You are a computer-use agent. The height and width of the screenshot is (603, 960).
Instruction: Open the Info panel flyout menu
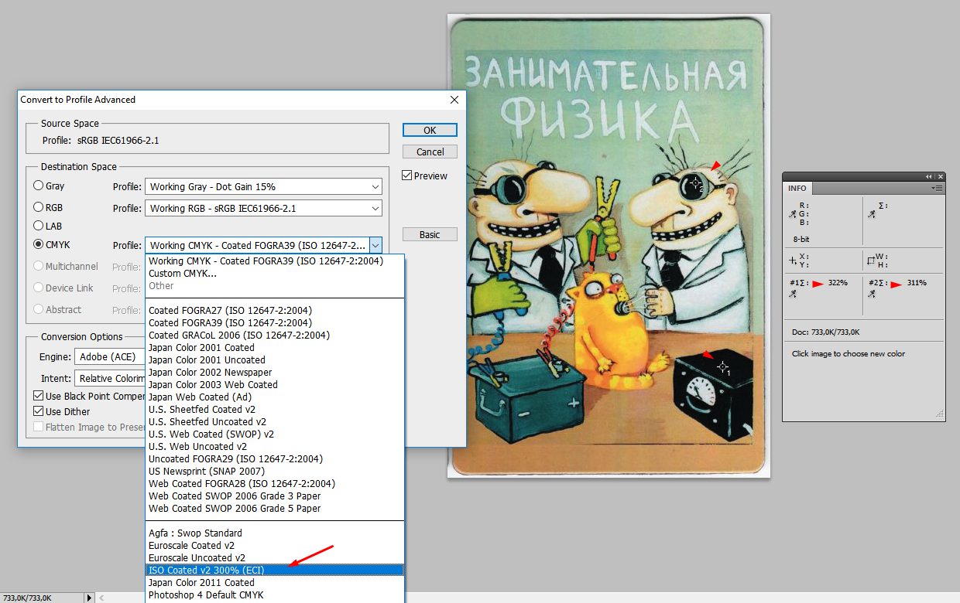[937, 188]
